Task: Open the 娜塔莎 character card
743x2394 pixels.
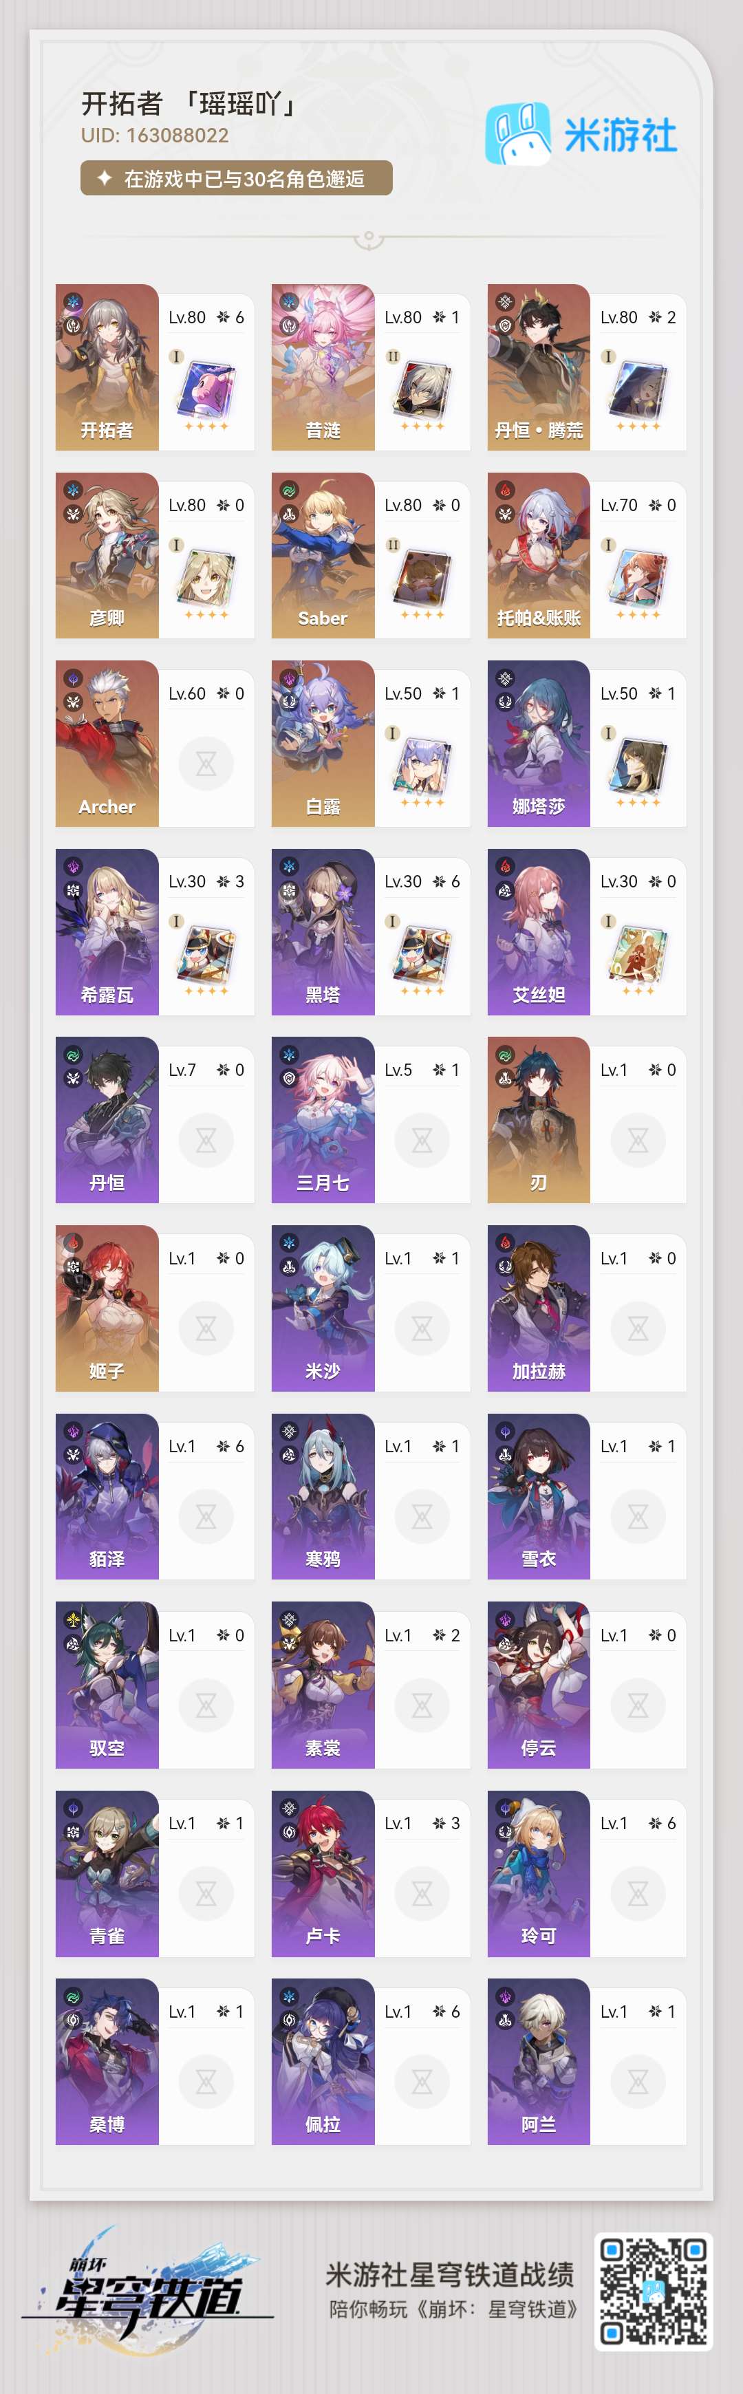Action: [587, 744]
